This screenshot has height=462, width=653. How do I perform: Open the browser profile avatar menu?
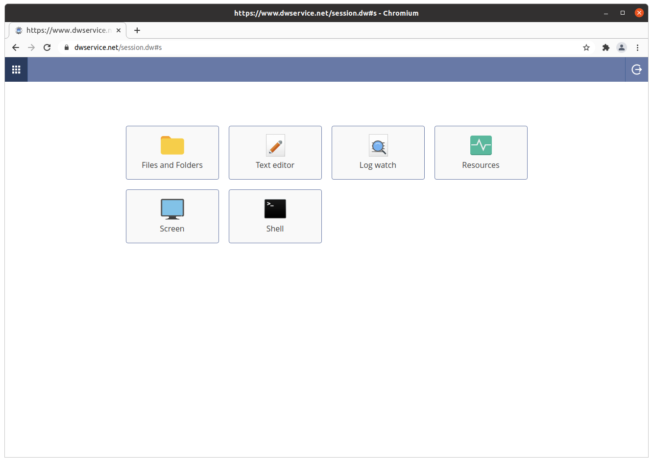click(x=622, y=47)
